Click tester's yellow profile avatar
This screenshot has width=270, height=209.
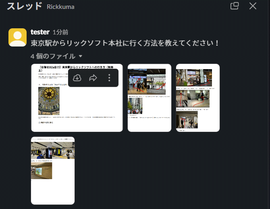click(18, 38)
